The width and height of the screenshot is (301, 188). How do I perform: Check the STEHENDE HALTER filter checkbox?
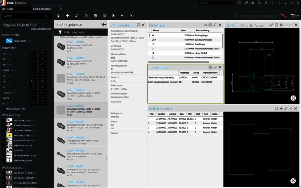[3, 145]
